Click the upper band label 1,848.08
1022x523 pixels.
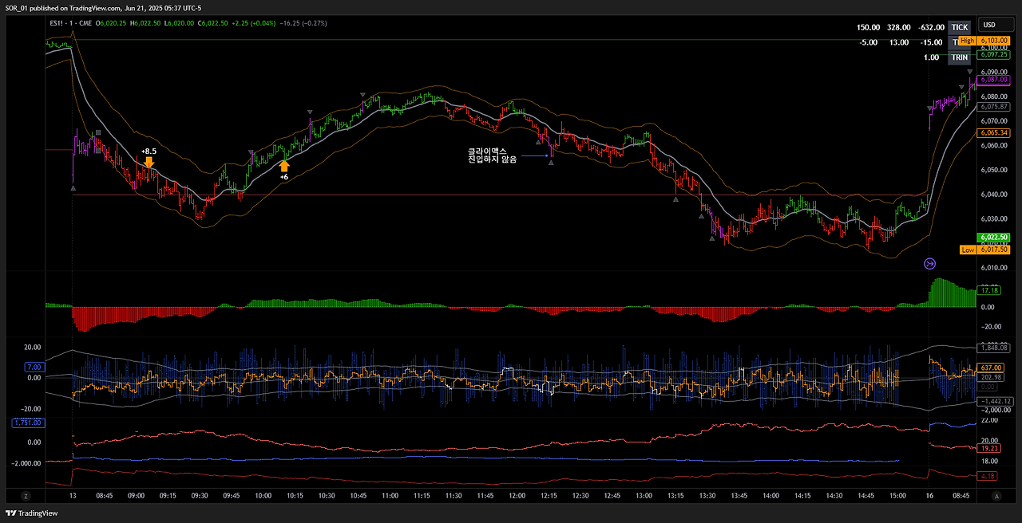pos(993,348)
